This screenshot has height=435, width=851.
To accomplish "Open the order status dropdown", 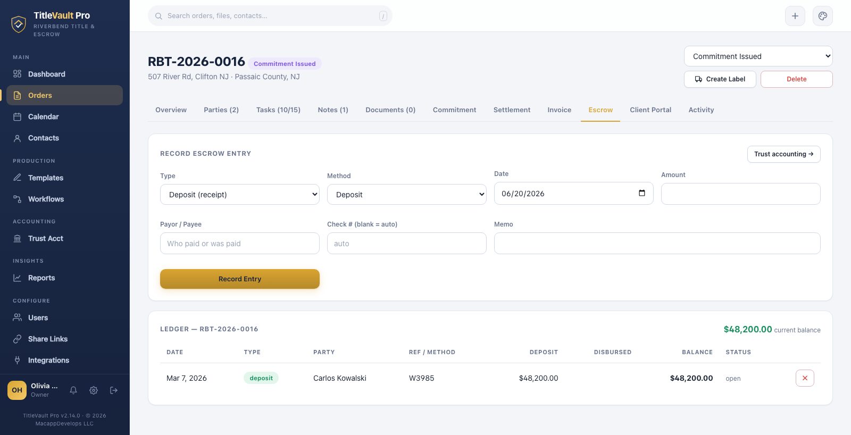I will [x=758, y=56].
